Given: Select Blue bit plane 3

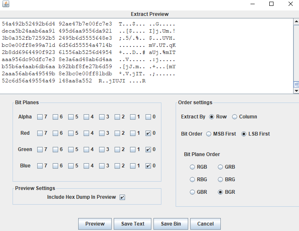Looking at the screenshot, I should click(x=102, y=166).
